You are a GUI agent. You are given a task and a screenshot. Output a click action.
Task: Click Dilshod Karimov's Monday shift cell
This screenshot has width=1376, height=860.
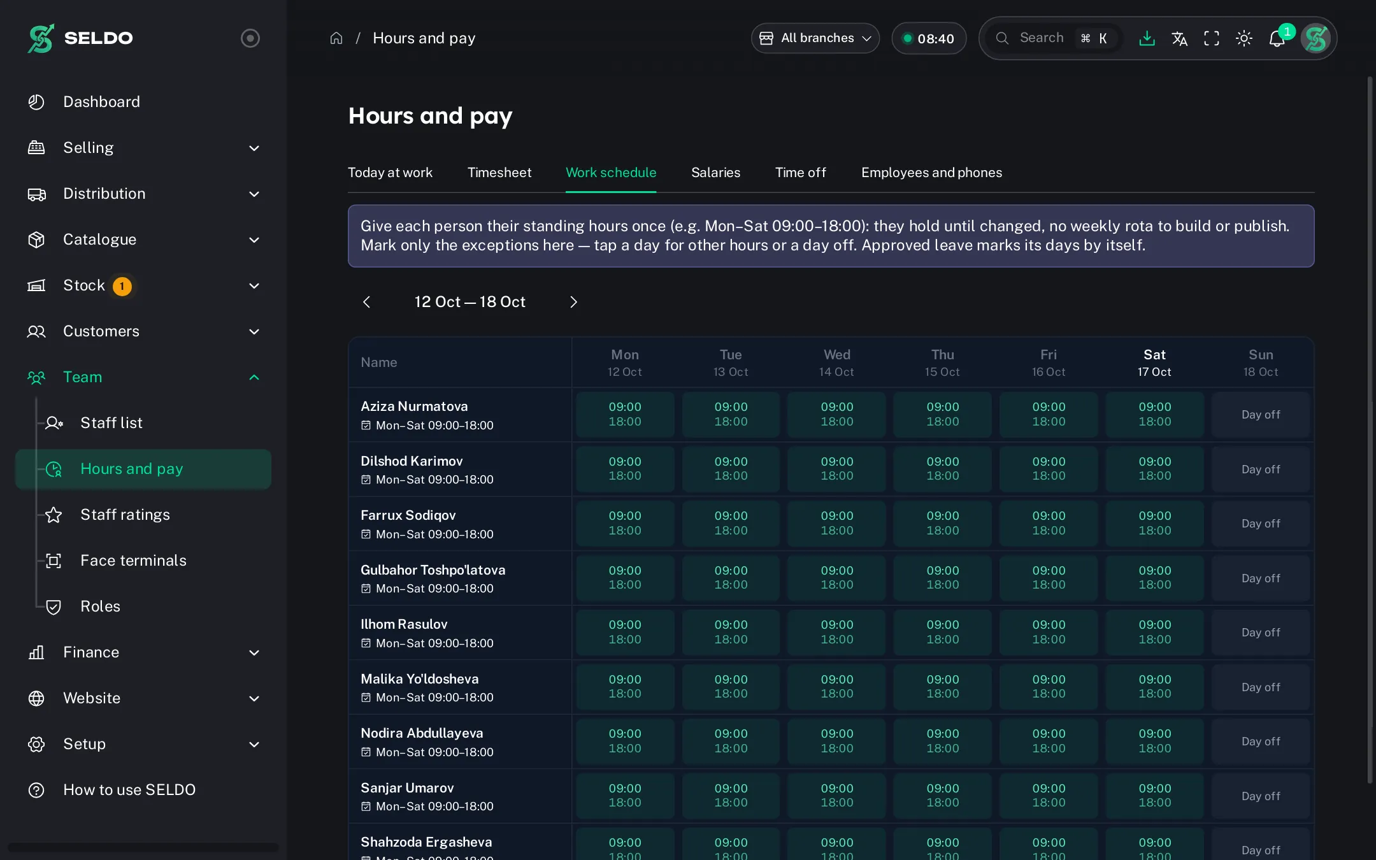pyautogui.click(x=625, y=469)
